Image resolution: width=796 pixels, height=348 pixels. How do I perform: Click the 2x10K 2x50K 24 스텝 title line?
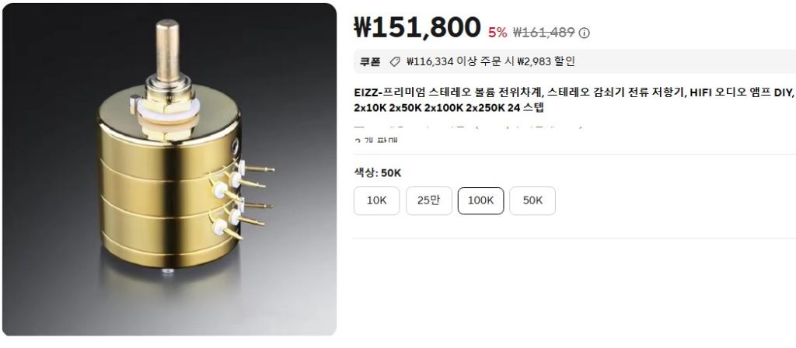click(449, 108)
